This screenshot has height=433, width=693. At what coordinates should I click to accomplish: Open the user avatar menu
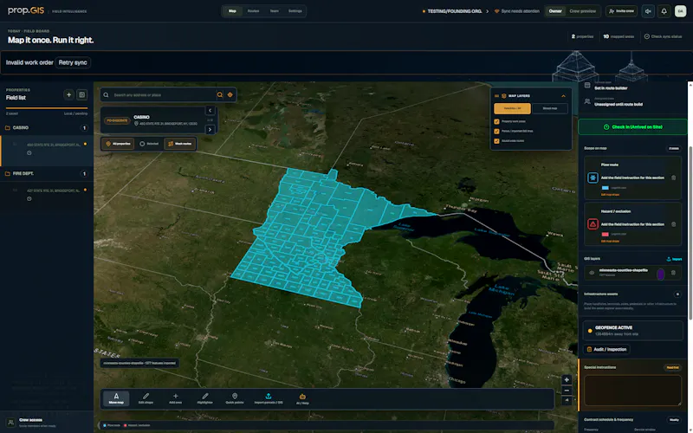(x=680, y=11)
